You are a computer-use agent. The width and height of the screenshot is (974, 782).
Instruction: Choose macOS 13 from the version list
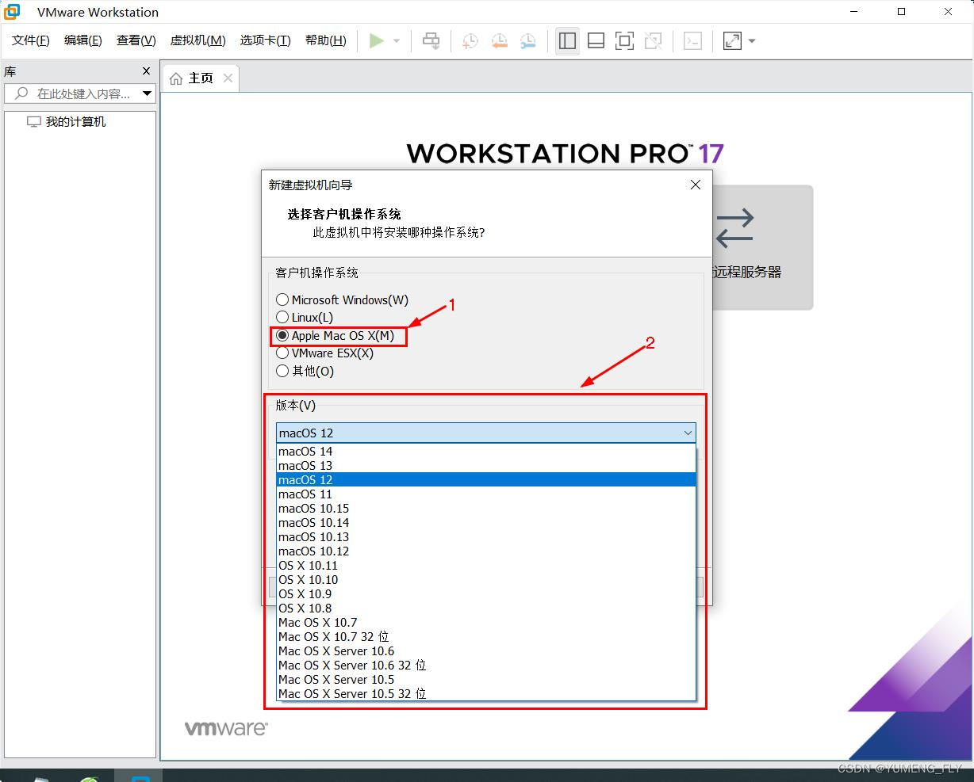(485, 465)
